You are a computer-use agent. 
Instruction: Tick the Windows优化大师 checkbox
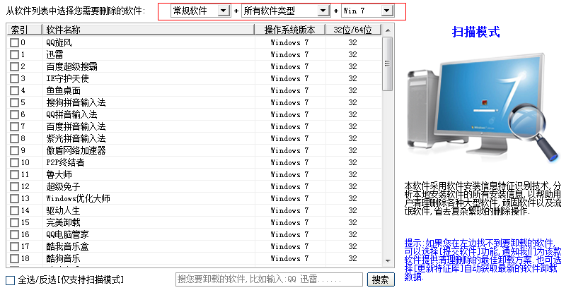click(14, 199)
